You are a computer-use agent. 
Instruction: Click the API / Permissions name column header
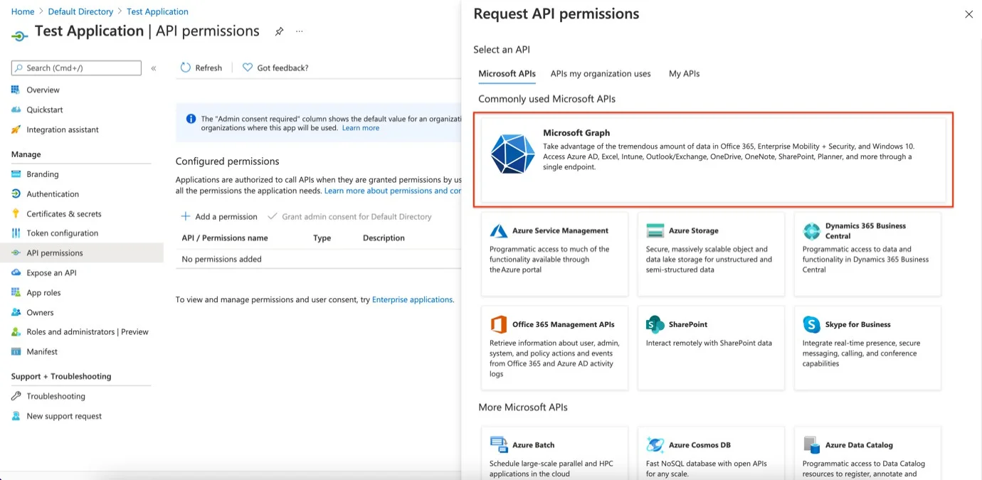[225, 238]
